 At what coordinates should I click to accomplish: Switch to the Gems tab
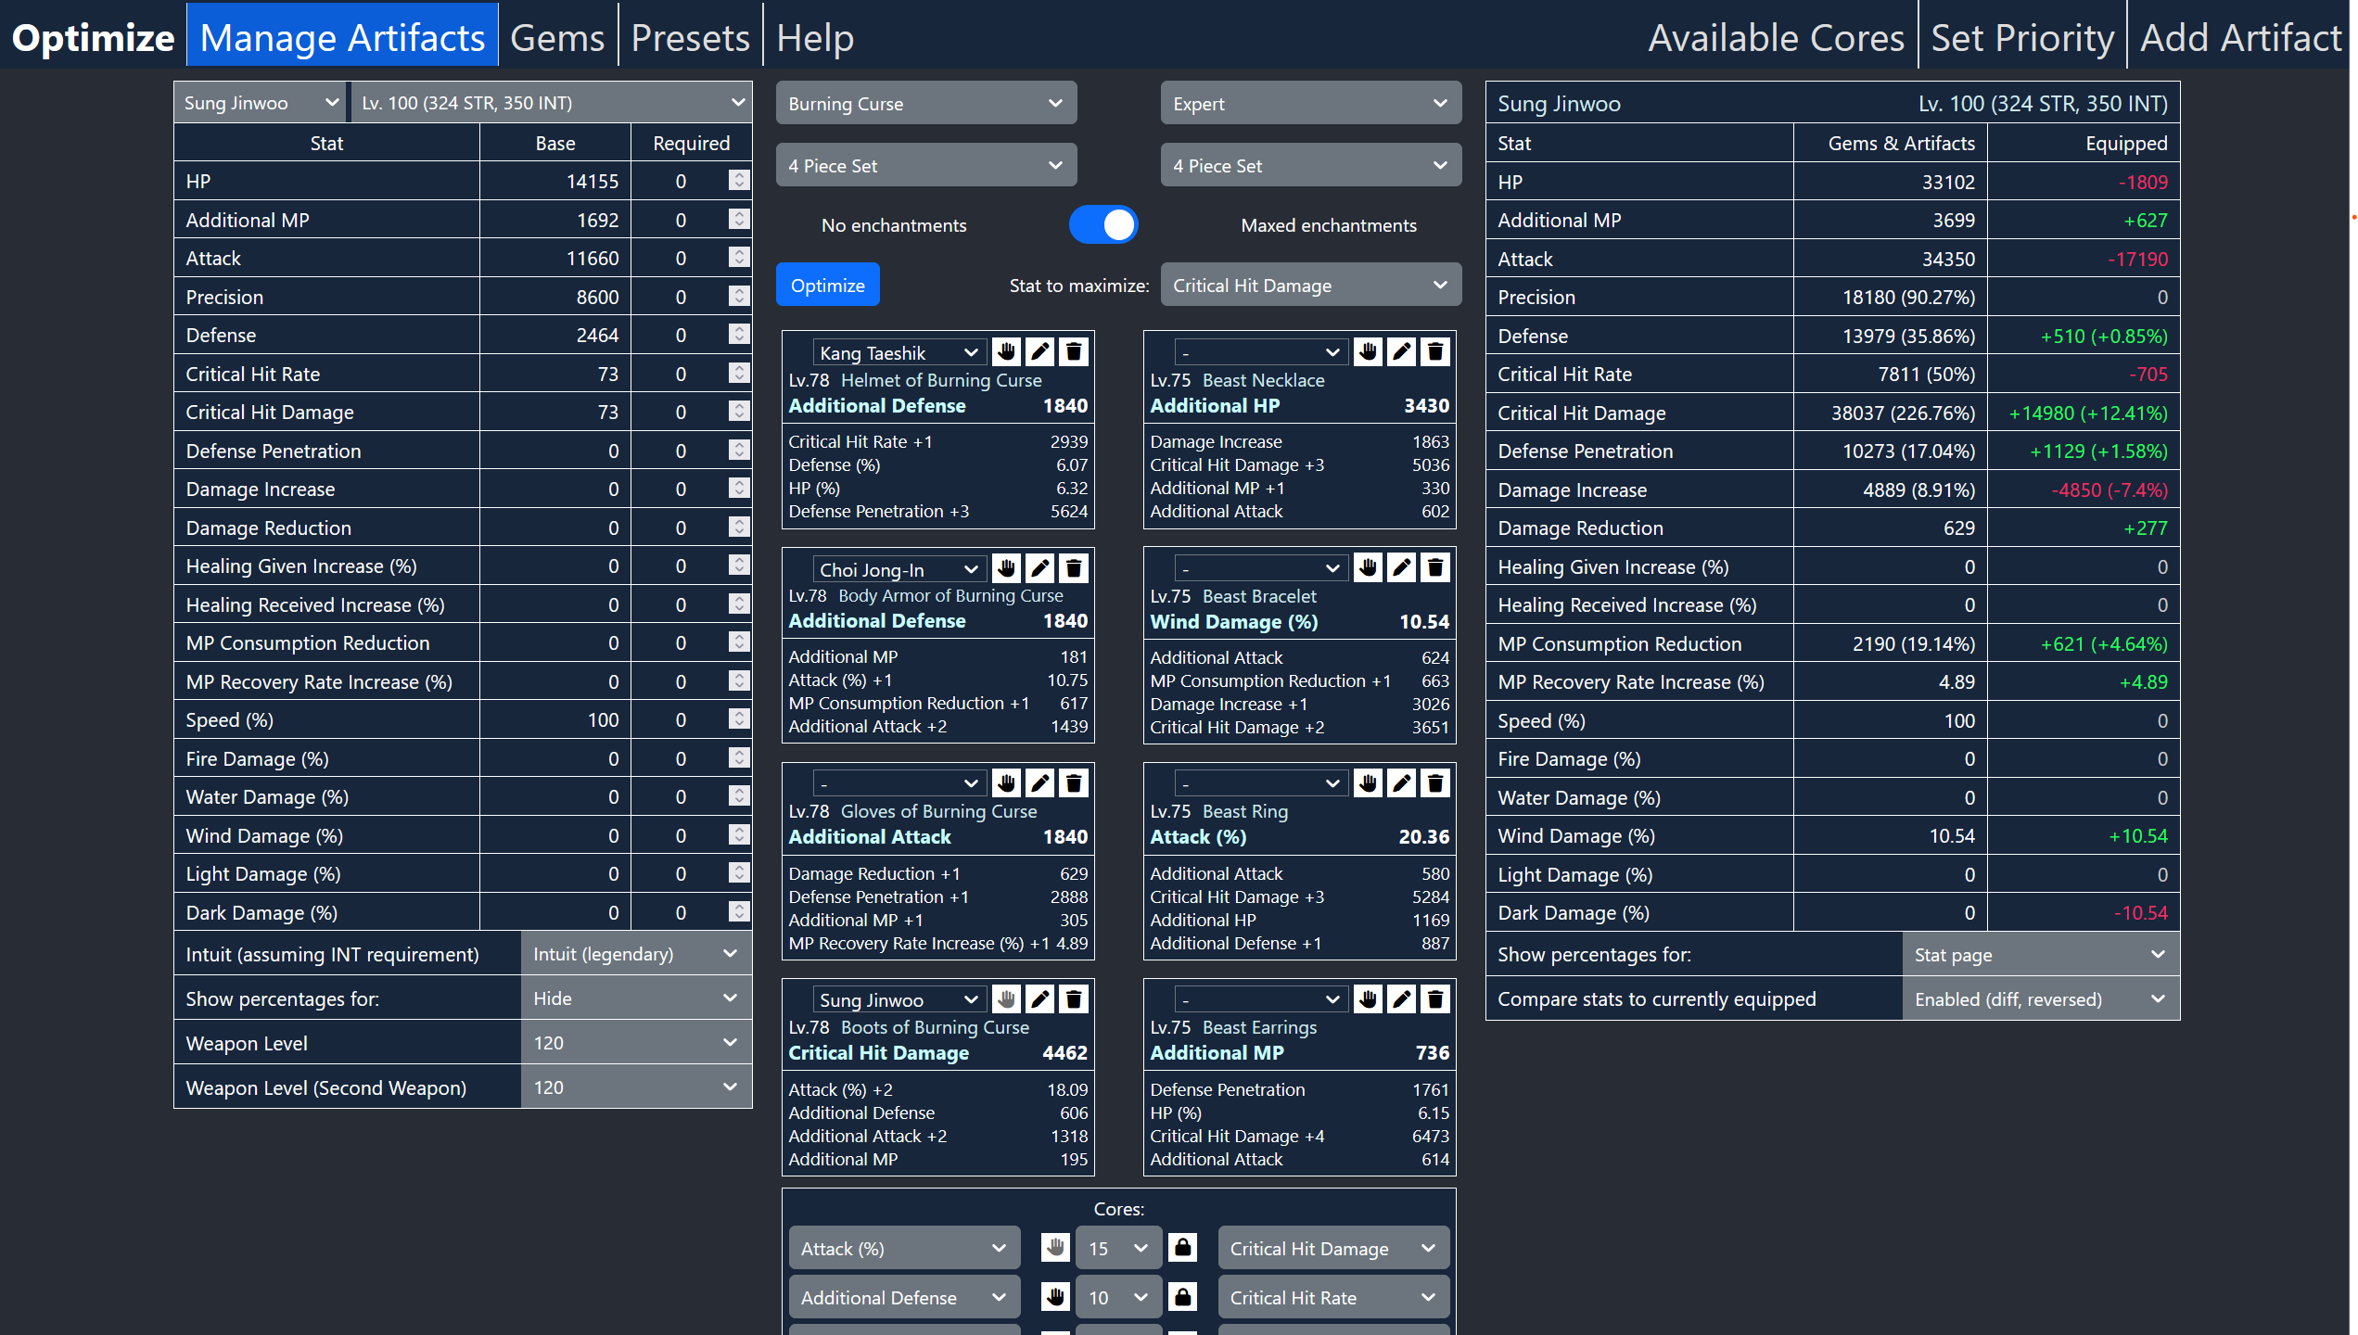pos(557,36)
